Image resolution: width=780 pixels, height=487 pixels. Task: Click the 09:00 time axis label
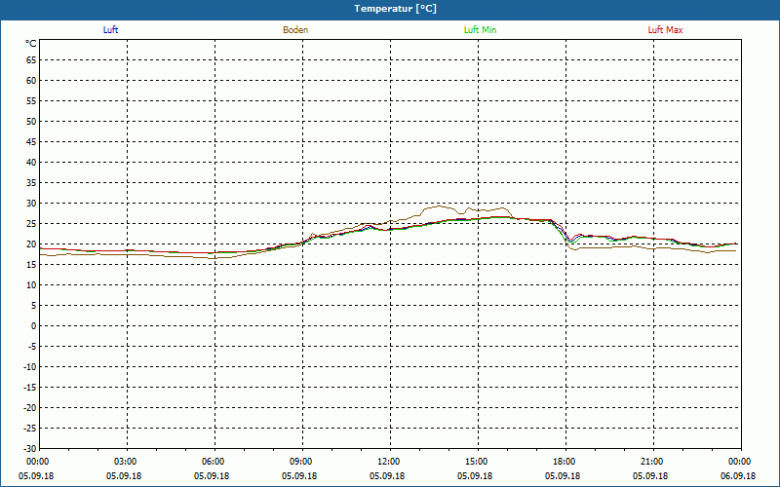pos(302,462)
